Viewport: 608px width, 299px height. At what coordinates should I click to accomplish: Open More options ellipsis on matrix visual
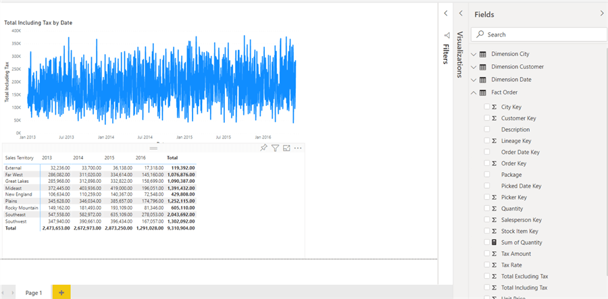pyautogui.click(x=298, y=148)
